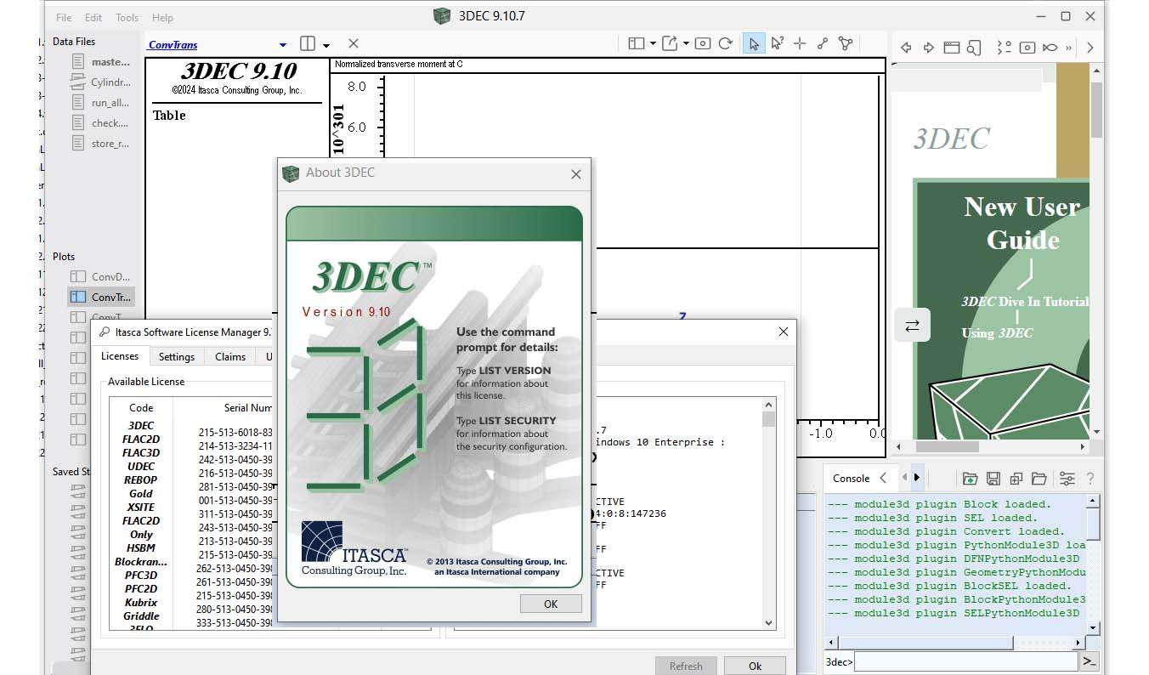The height and width of the screenshot is (675, 1149).
Task: Switch to the Settings tab
Action: pyautogui.click(x=177, y=357)
